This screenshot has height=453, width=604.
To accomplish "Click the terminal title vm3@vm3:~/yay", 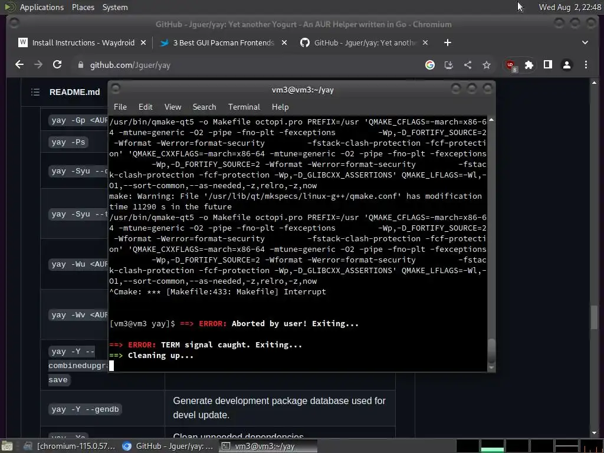I will pos(303,90).
